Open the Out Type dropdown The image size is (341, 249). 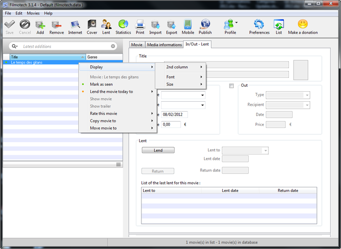tap(288, 95)
